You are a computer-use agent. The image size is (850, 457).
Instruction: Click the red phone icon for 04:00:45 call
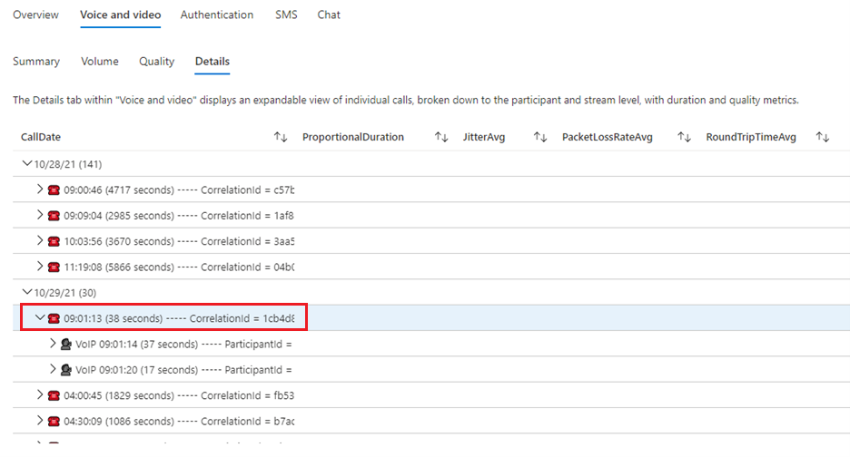click(x=54, y=396)
